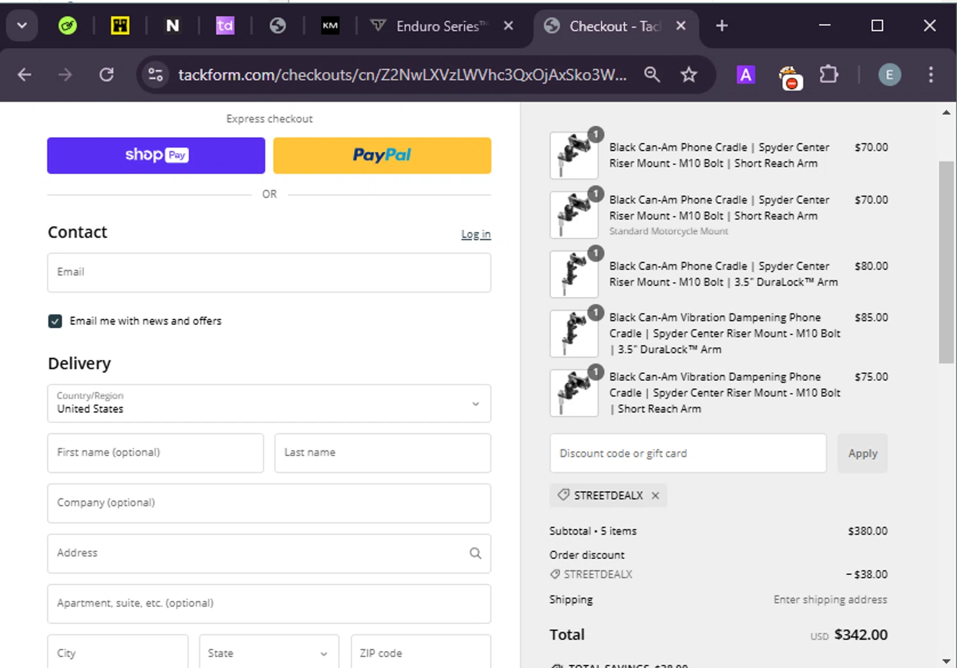The height and width of the screenshot is (668, 957).
Task: Focus the ZIP code field
Action: (421, 652)
